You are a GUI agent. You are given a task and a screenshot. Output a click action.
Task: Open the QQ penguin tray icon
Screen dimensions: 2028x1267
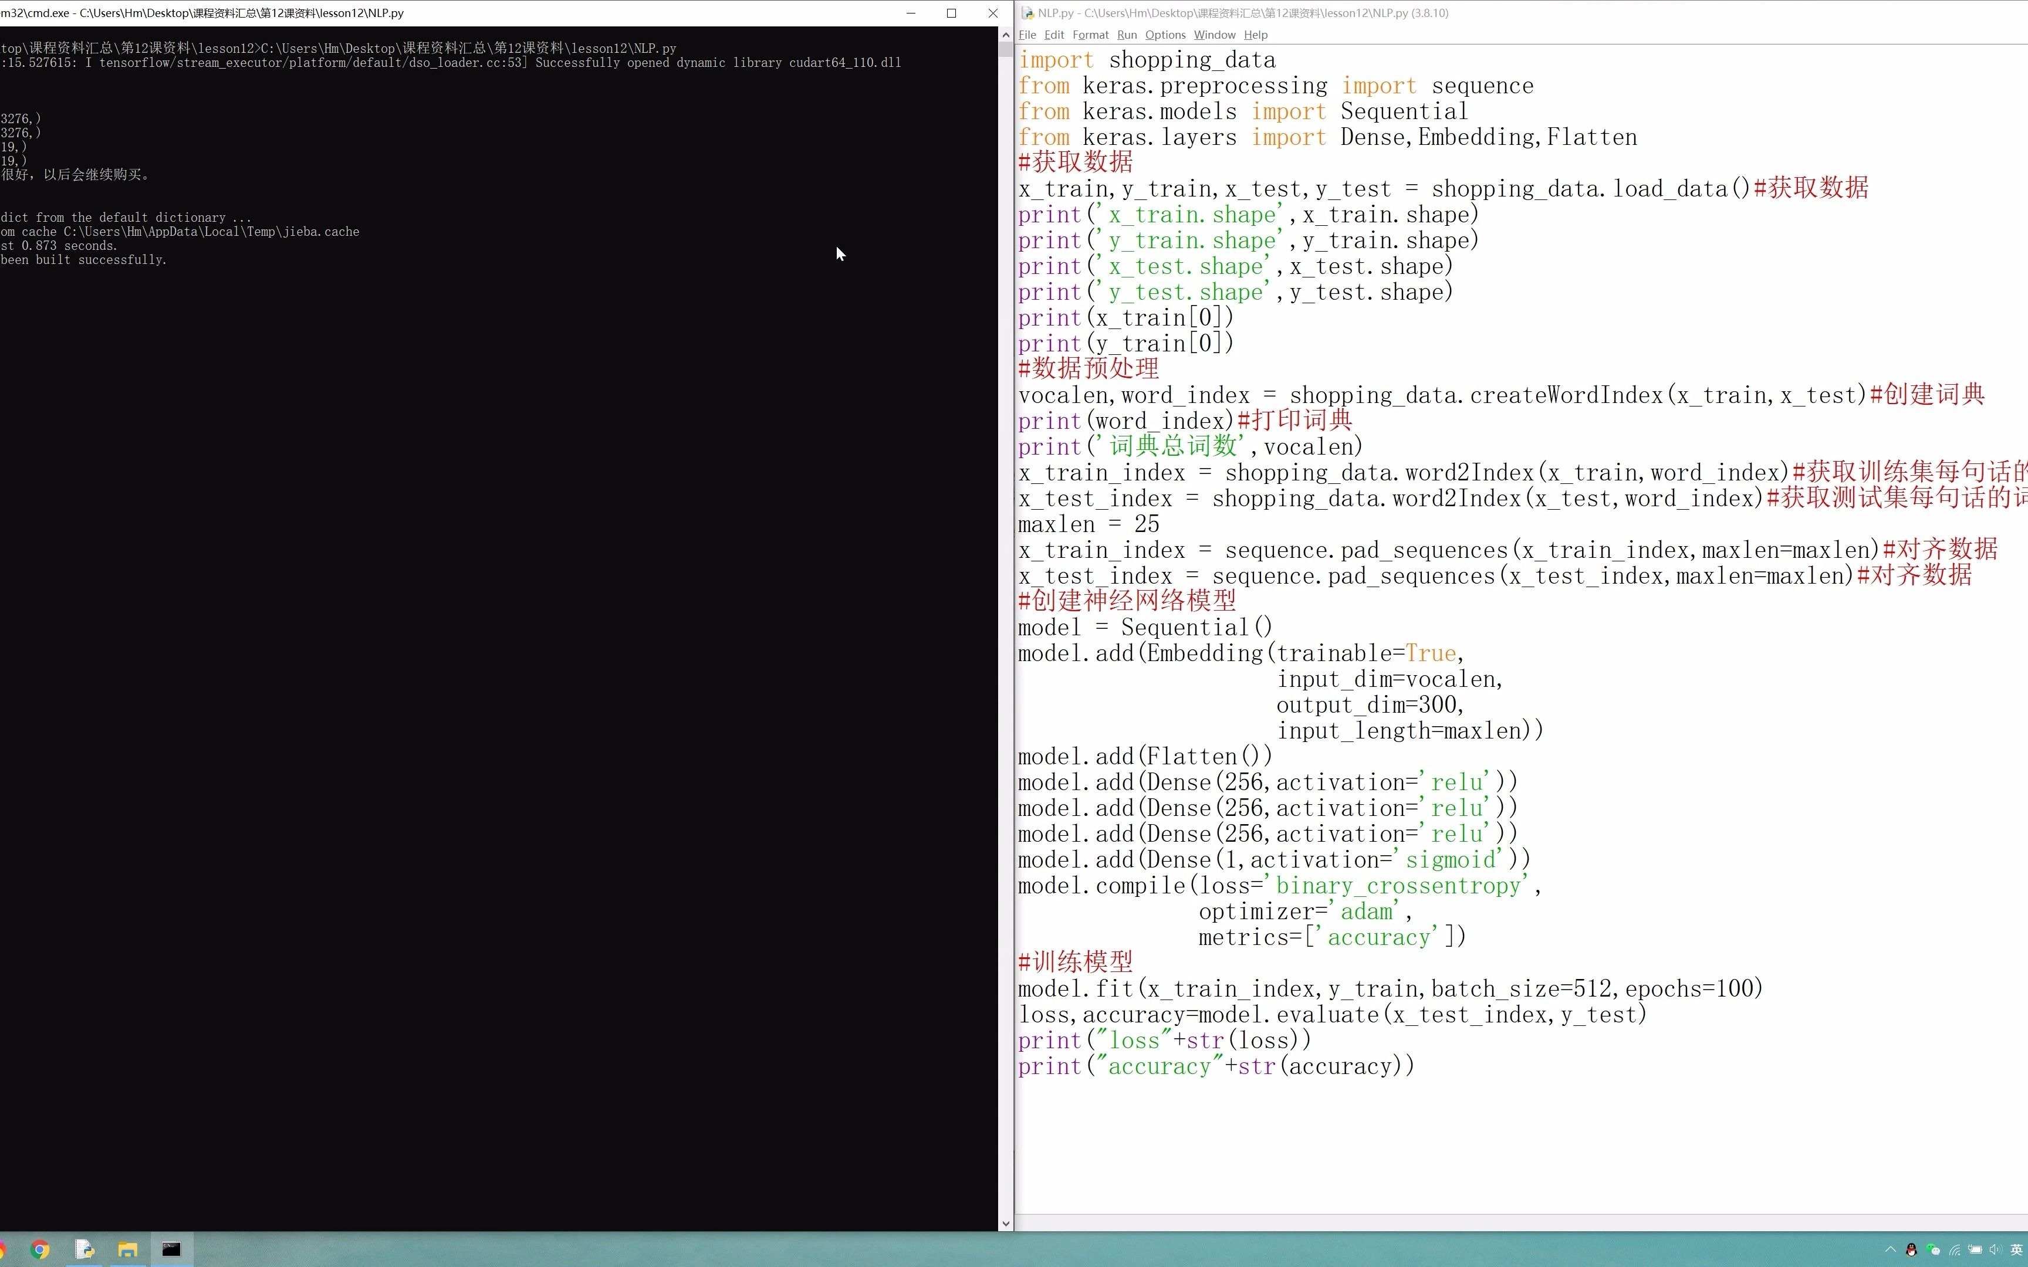[1911, 1249]
